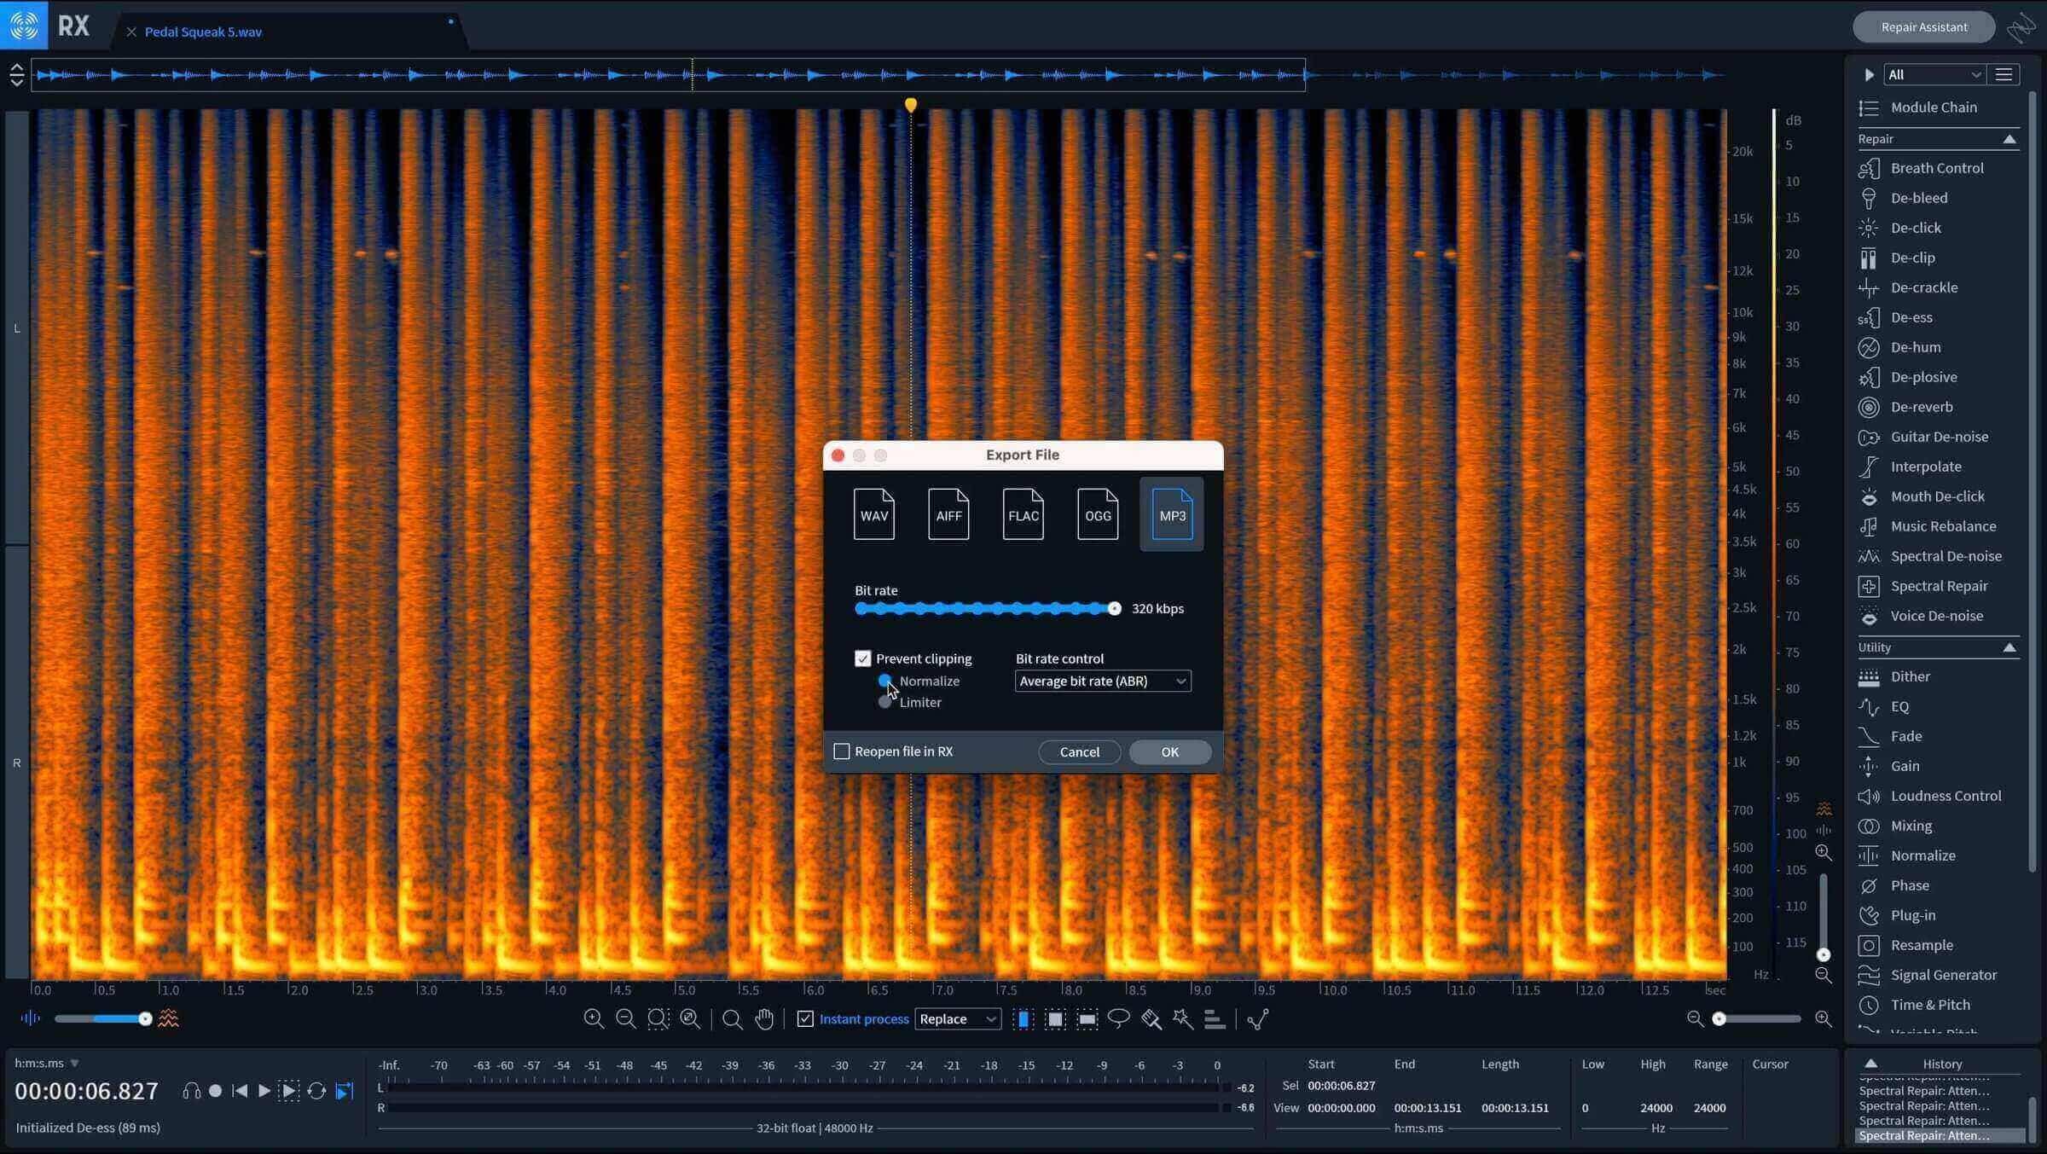Open module list view options menu
The width and height of the screenshot is (2047, 1154).
(2004, 75)
